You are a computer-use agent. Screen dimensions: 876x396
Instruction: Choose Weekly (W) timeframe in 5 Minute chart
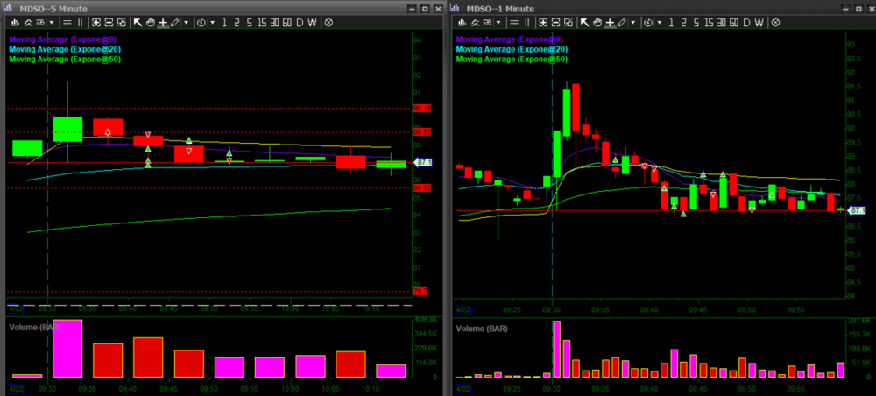[x=314, y=22]
